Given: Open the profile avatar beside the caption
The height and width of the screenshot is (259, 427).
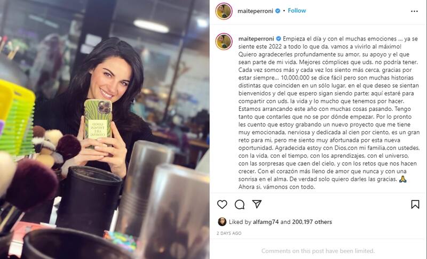Looking at the screenshot, I should pyautogui.click(x=224, y=42).
